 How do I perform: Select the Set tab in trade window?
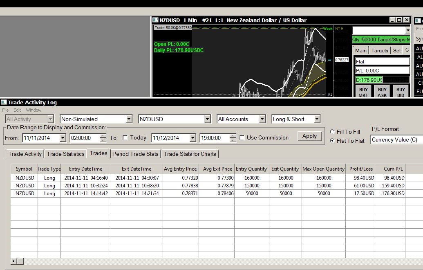click(x=397, y=50)
